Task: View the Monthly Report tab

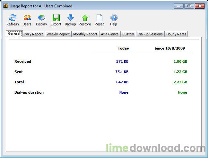Action: point(85,34)
